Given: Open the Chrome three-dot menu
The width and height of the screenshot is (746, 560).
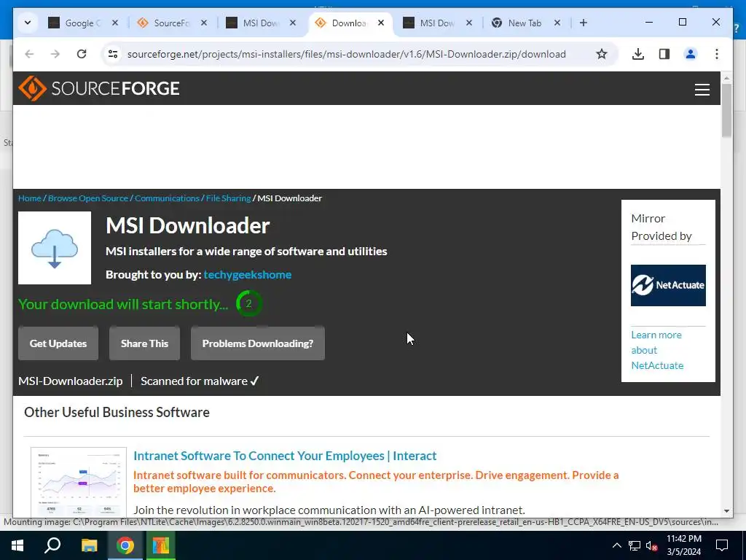Looking at the screenshot, I should 717,54.
